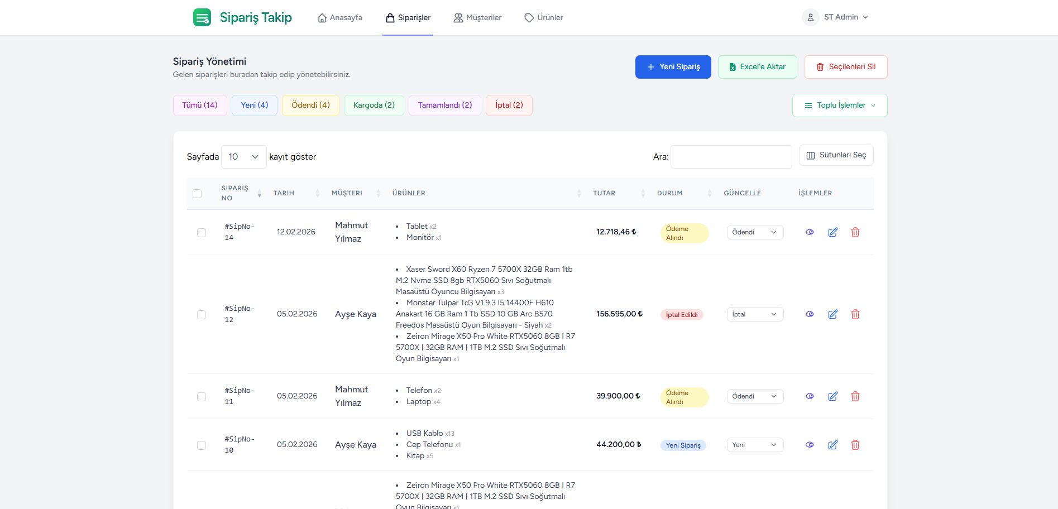Delete order #SipNo-11 with trash icon
This screenshot has width=1058, height=509.
[855, 396]
